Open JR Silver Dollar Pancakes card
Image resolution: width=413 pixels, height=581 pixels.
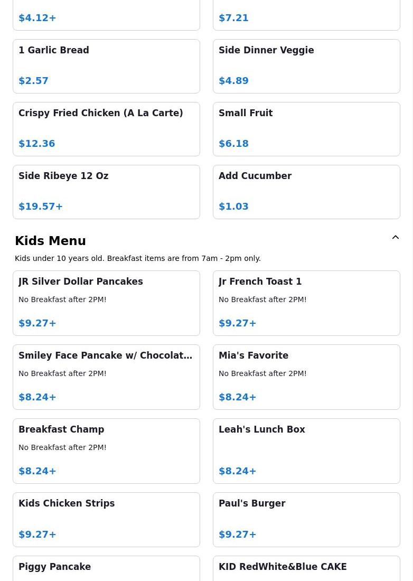click(106, 303)
